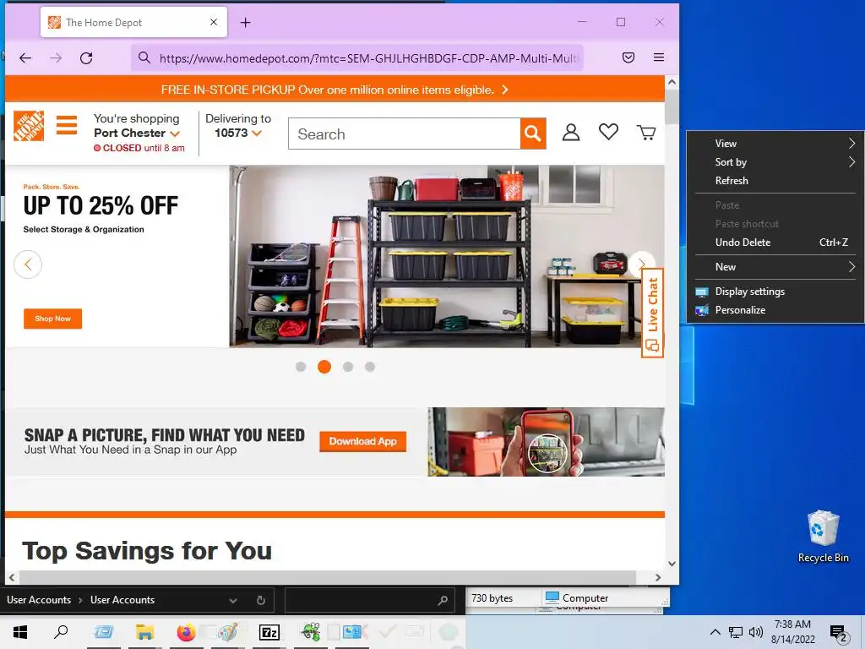Show hidden system tray icons
The image size is (865, 649).
(715, 632)
